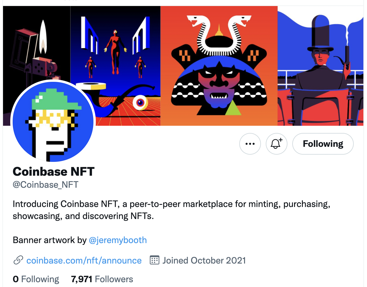The width and height of the screenshot is (367, 287).
Task: Enable notifications with the bell icon
Action: [276, 144]
